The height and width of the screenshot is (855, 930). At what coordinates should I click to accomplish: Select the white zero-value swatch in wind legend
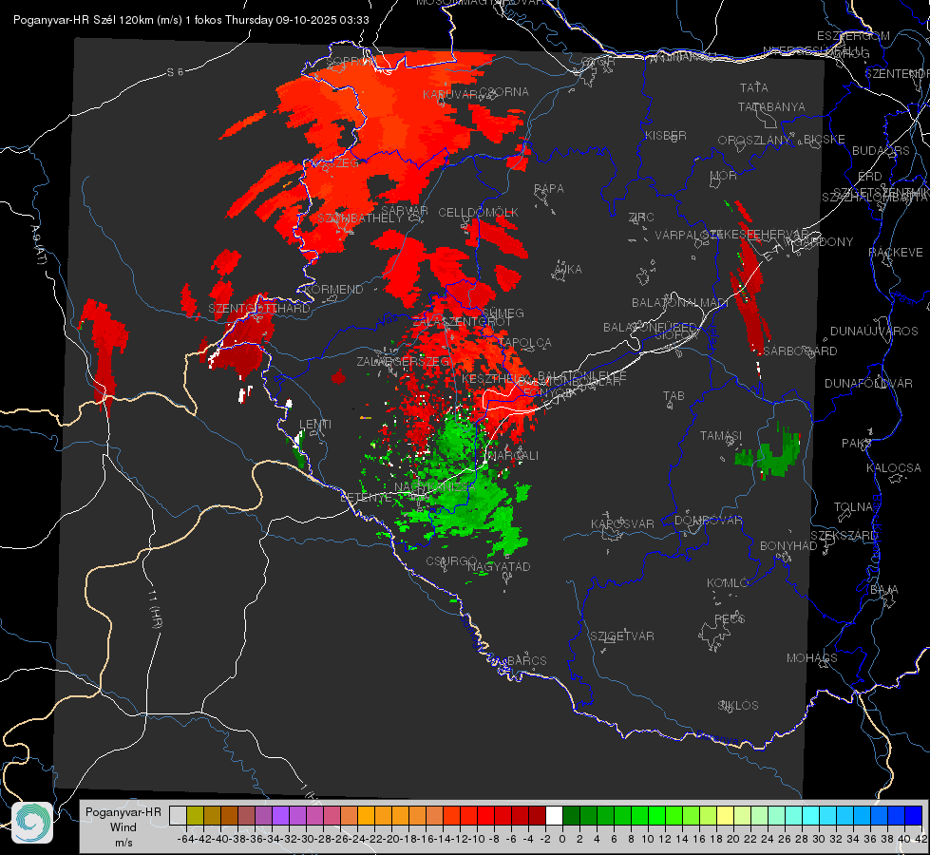[x=554, y=815]
